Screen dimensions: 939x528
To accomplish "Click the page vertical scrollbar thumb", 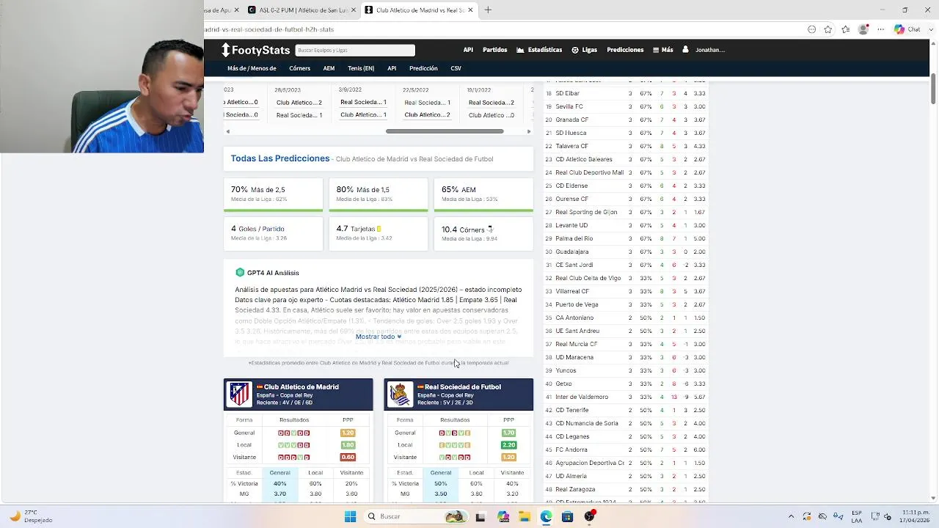I will [933, 88].
